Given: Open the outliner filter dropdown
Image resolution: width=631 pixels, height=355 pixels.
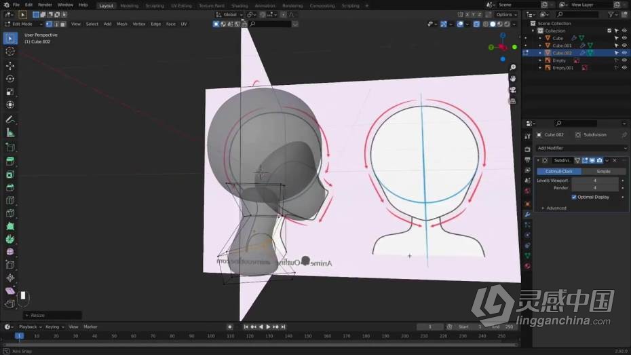Looking at the screenshot, I should (613, 14).
